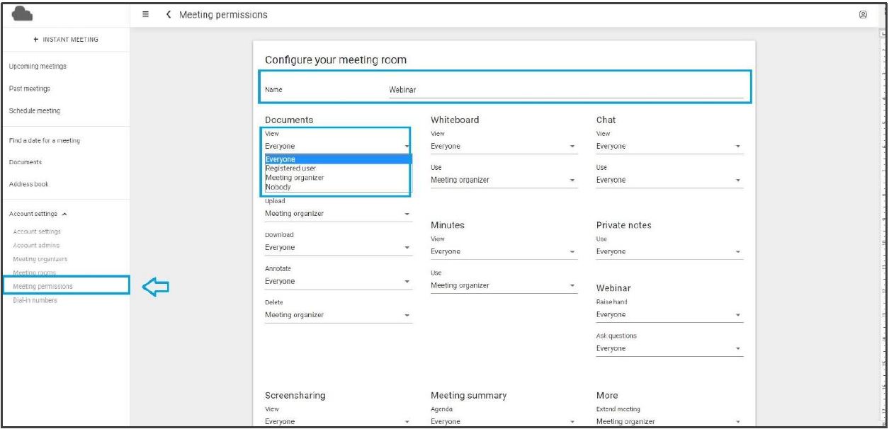Click the back arrow beside Meeting permissions
This screenshot has height=429, width=889.
pos(169,14)
